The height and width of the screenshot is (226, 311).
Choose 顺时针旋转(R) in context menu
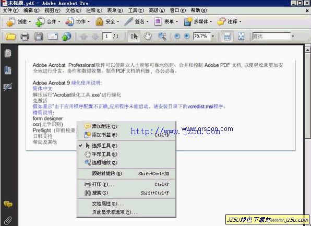126,173
